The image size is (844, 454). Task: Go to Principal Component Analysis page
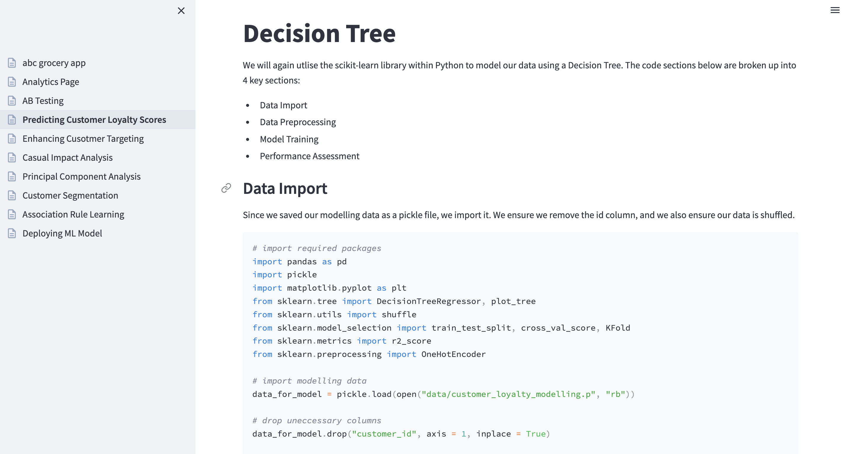click(x=81, y=177)
